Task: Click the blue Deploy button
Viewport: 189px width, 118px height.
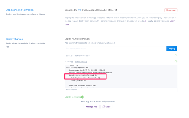Action: 172,49
